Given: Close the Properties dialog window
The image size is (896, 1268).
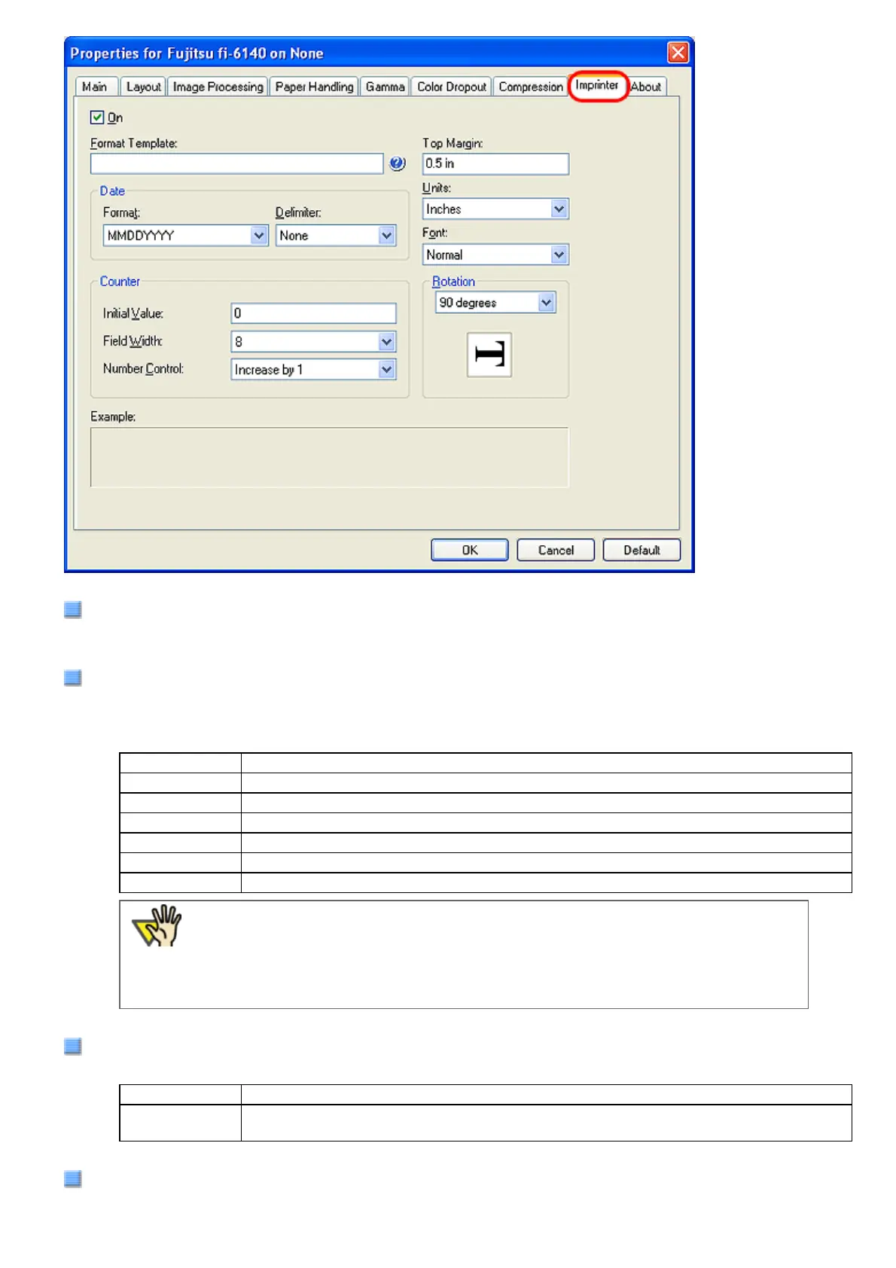Looking at the screenshot, I should click(678, 53).
